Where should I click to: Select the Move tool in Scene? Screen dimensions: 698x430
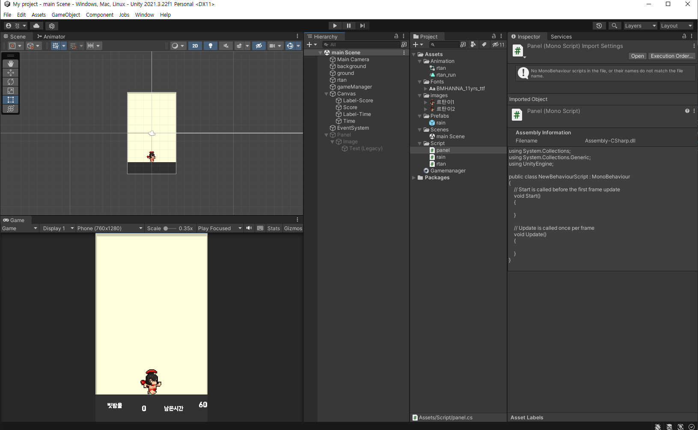click(11, 73)
